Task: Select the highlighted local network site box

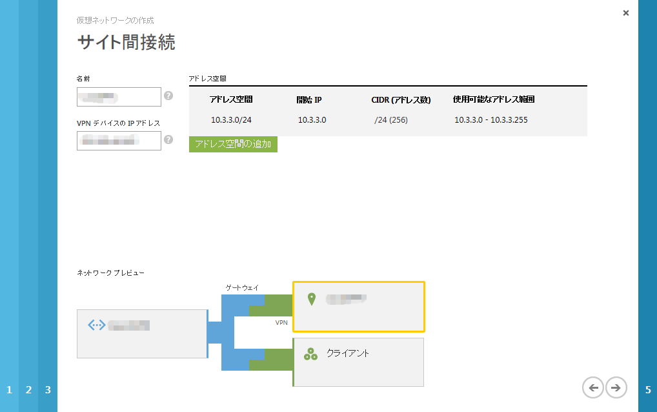Action: (x=359, y=307)
